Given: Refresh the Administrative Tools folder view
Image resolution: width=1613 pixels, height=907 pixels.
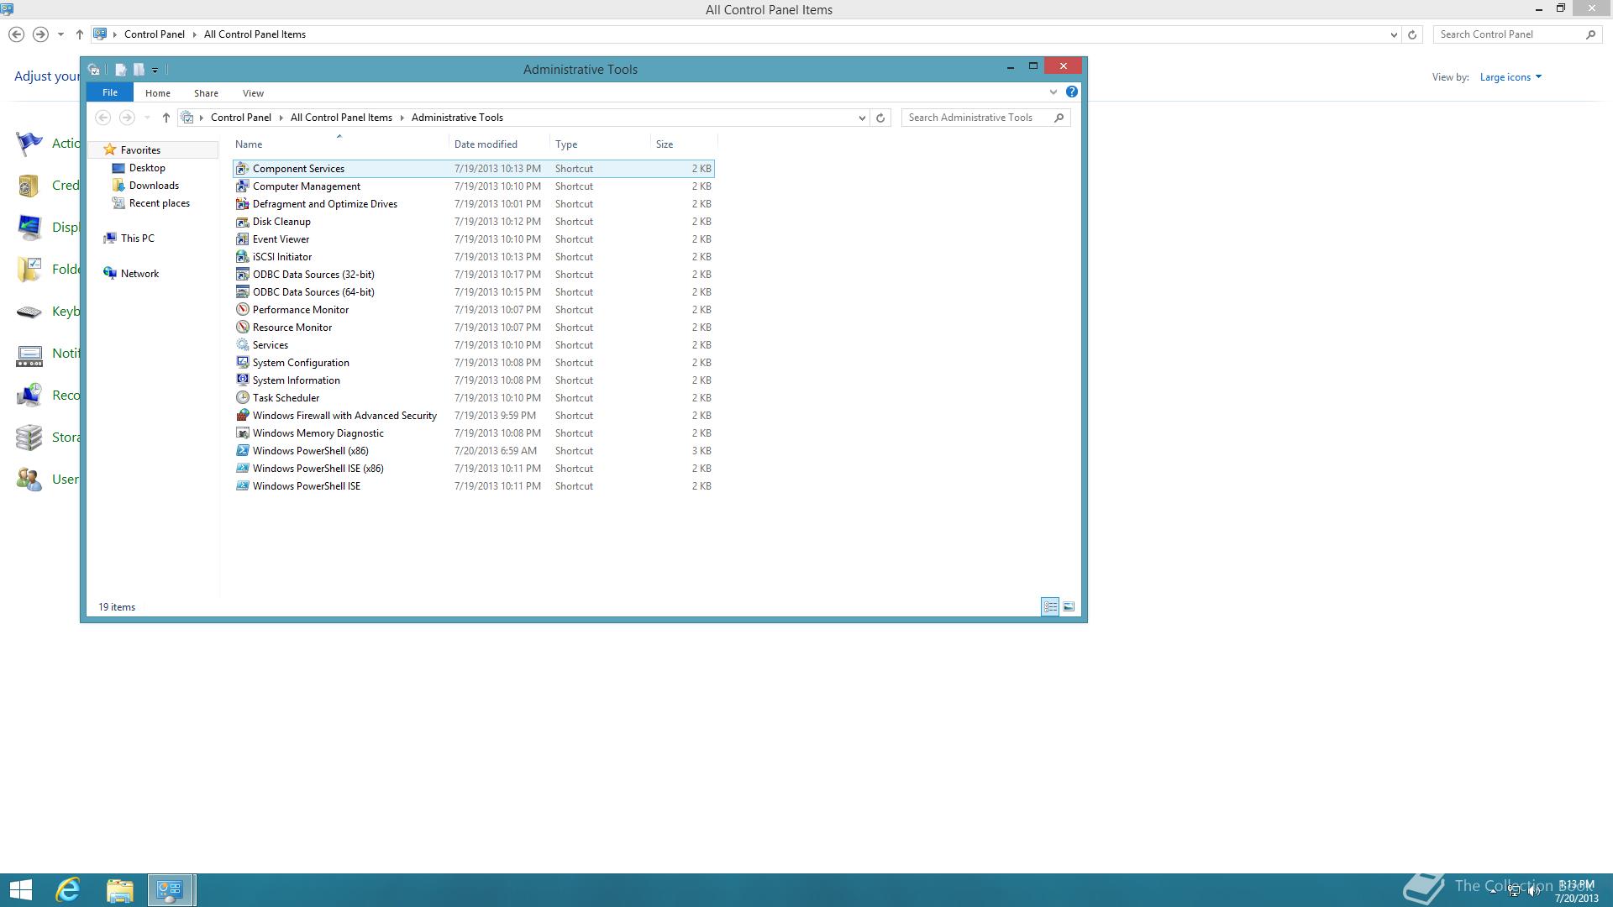Looking at the screenshot, I should pos(880,118).
